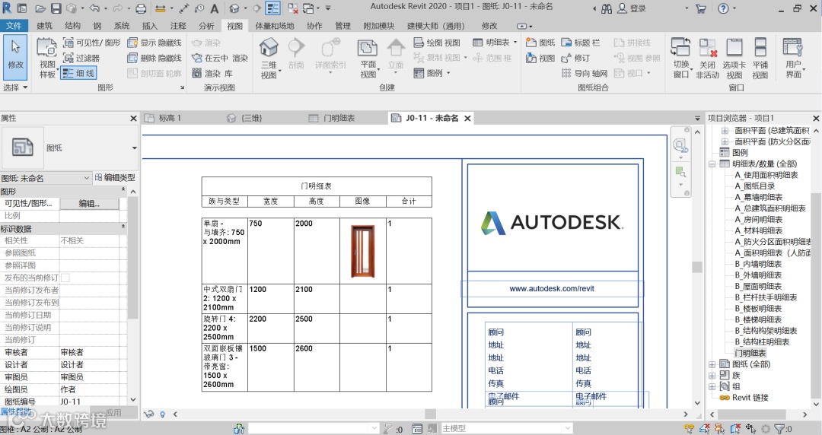
Task: Open the 3D View (三维视图) tool
Action: tap(269, 58)
